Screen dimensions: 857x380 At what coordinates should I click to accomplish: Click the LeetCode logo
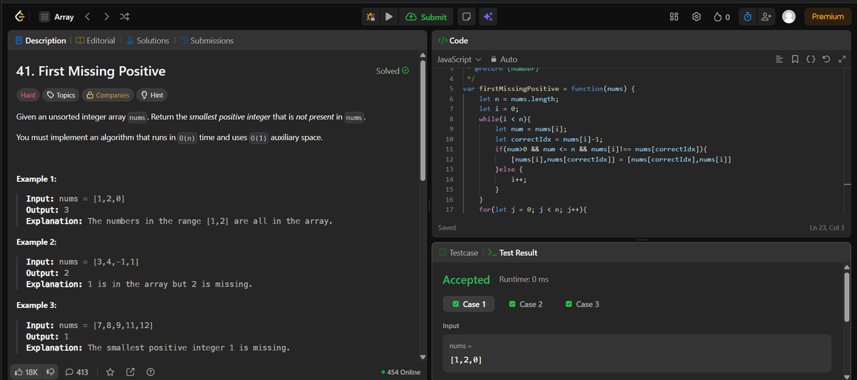[x=21, y=16]
